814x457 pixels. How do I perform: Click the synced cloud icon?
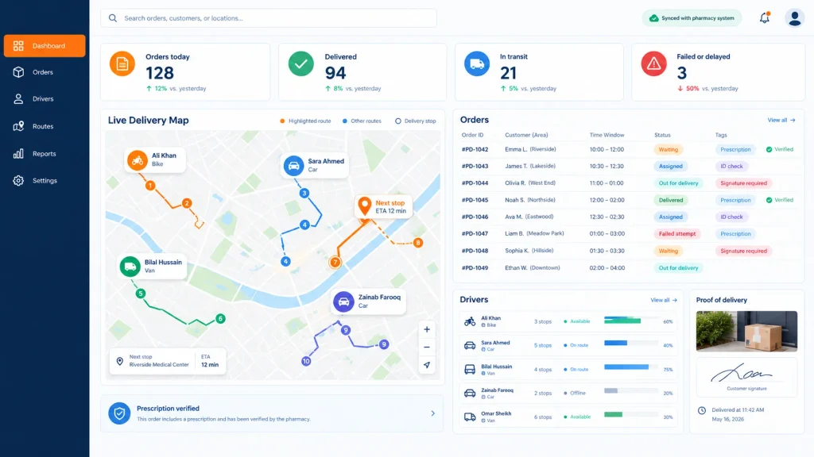(654, 18)
